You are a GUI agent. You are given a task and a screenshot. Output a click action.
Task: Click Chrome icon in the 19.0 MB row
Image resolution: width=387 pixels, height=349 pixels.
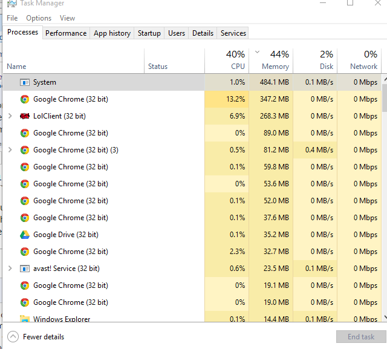pyautogui.click(x=25, y=302)
